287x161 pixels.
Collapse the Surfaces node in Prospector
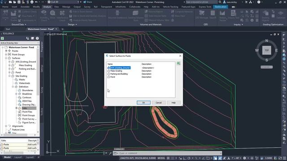[6, 58]
